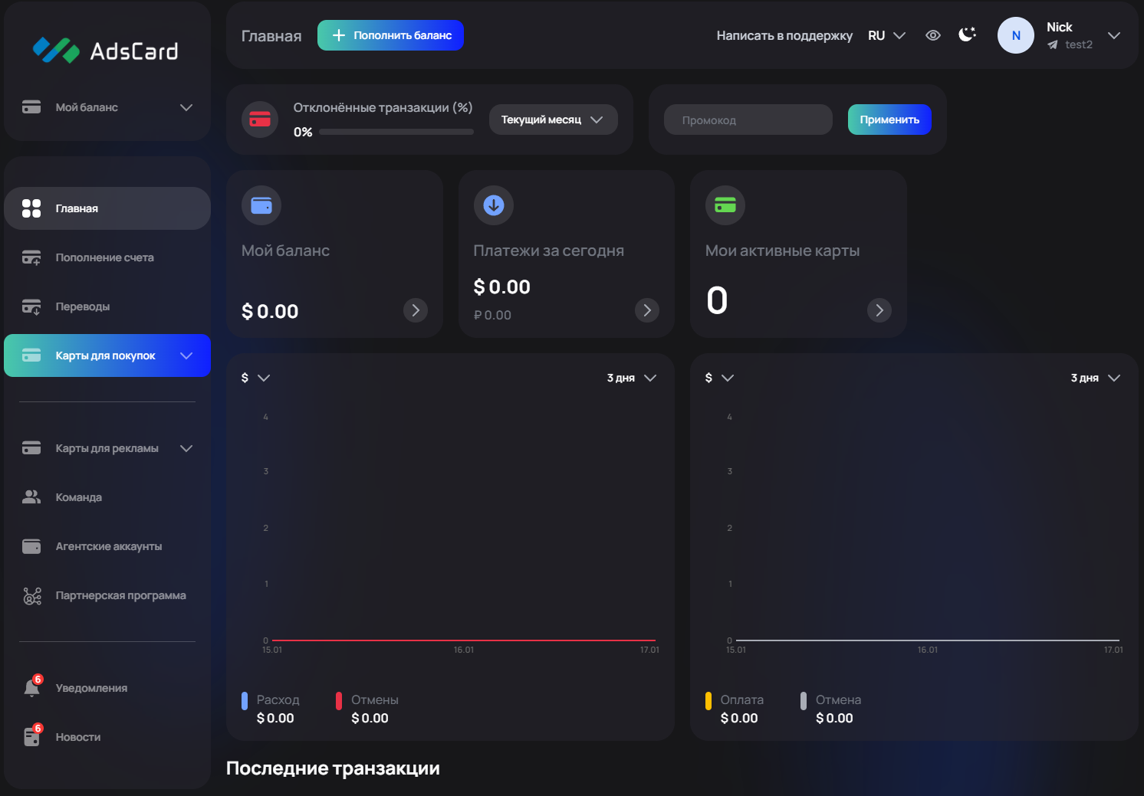Open Мои активные карты card arrow
The image size is (1144, 796).
coord(879,310)
